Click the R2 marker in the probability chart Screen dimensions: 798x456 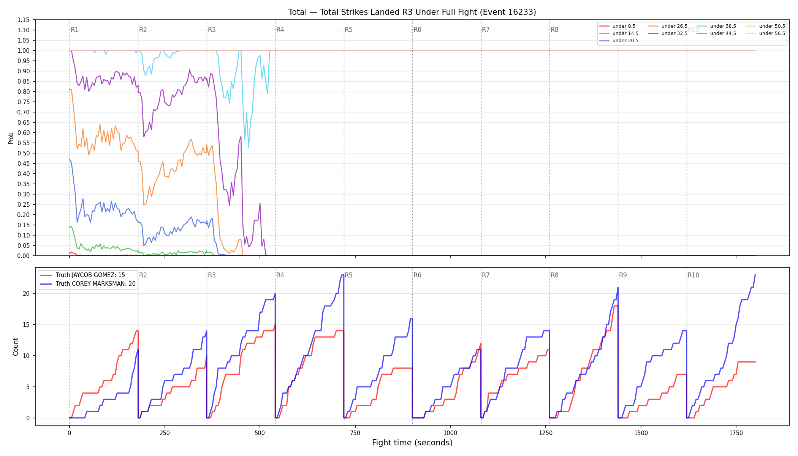(x=143, y=30)
